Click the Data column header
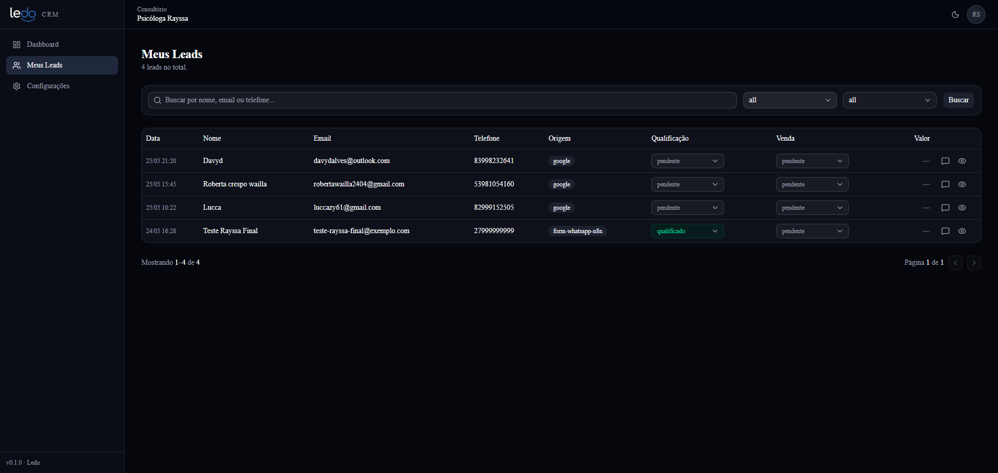Screen dimensions: 998x473 click(153, 139)
